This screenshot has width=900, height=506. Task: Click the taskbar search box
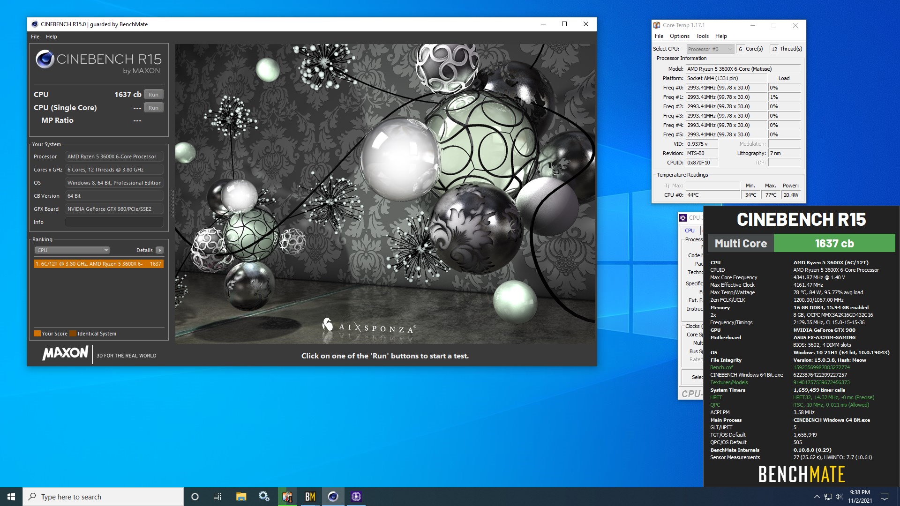(x=103, y=497)
